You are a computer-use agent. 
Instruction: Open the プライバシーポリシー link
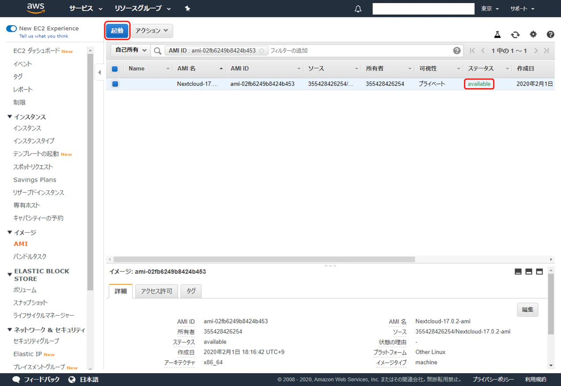coord(493,379)
